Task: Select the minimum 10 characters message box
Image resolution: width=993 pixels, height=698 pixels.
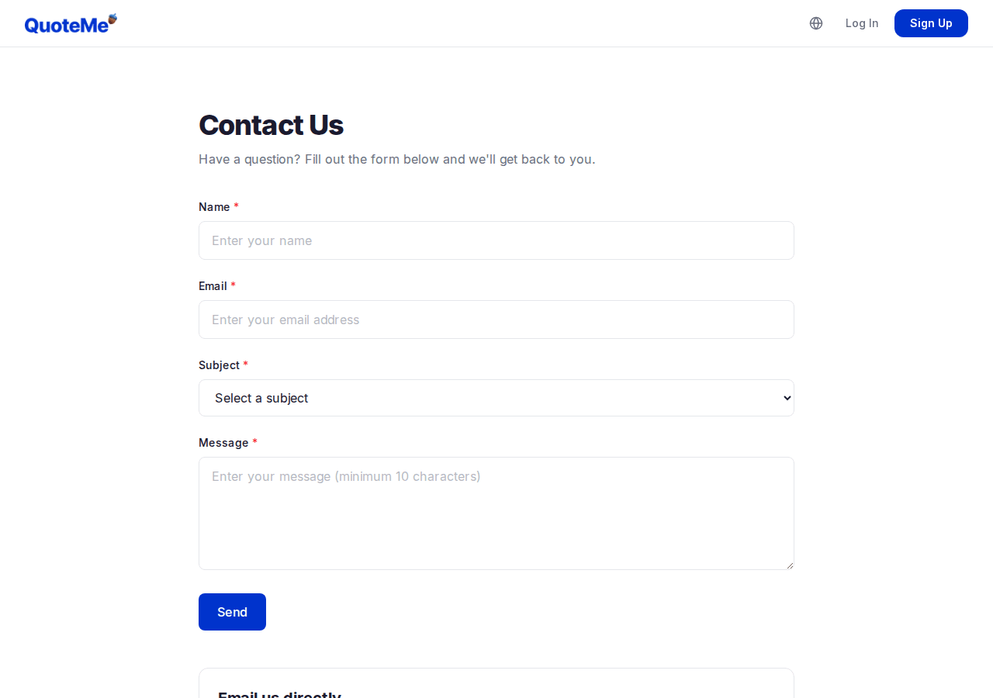Action: pyautogui.click(x=496, y=513)
